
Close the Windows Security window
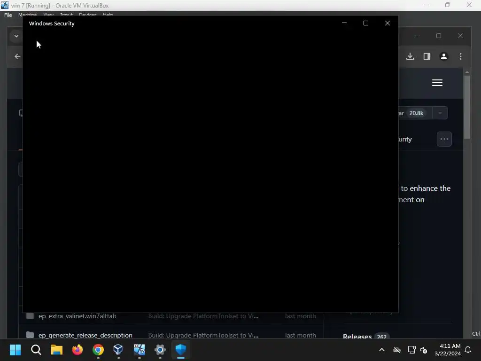click(x=388, y=23)
